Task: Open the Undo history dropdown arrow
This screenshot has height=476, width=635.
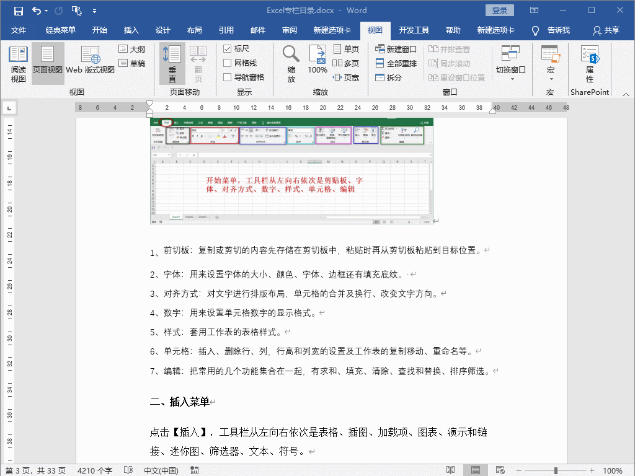Action: click(46, 11)
